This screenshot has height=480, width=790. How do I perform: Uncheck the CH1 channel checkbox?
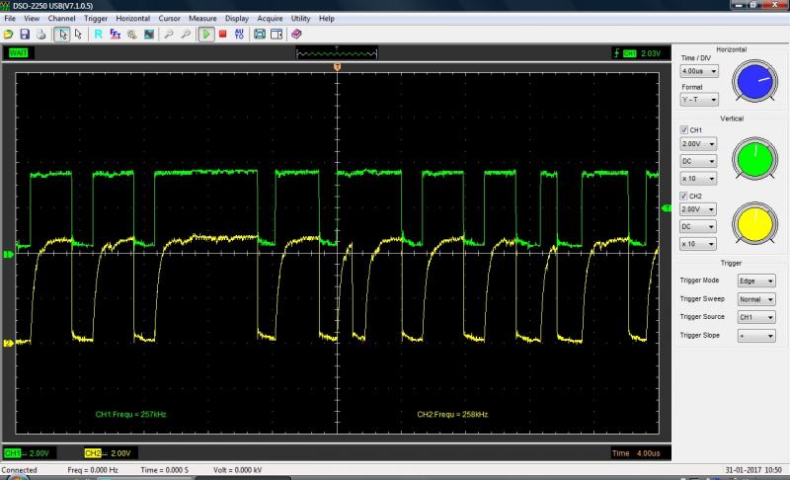[684, 130]
